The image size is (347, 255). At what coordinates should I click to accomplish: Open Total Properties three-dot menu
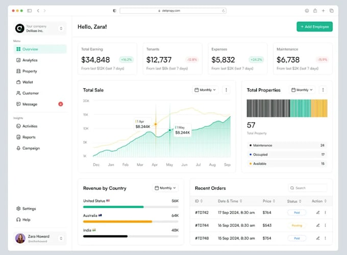click(x=323, y=90)
